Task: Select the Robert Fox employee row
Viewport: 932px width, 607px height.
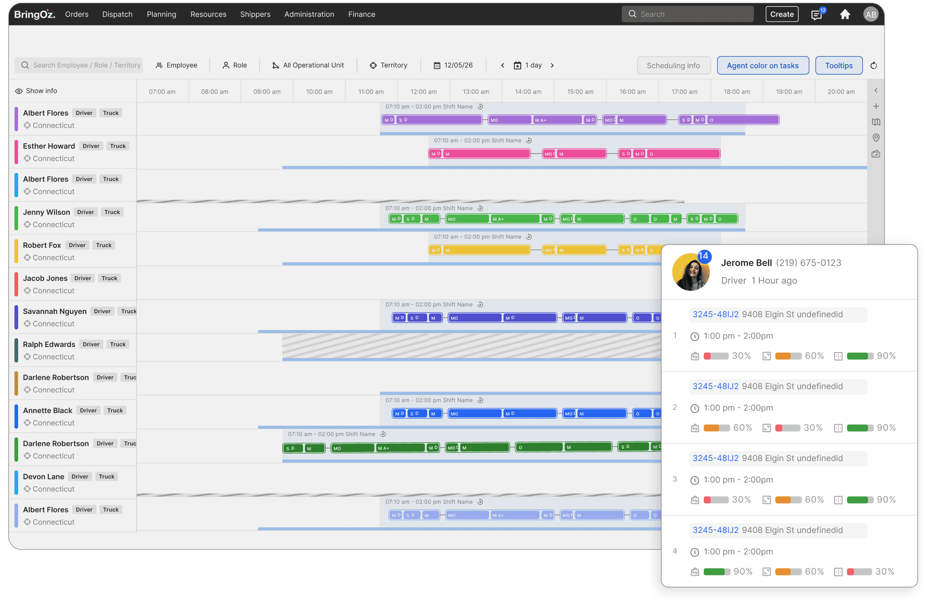Action: point(73,251)
